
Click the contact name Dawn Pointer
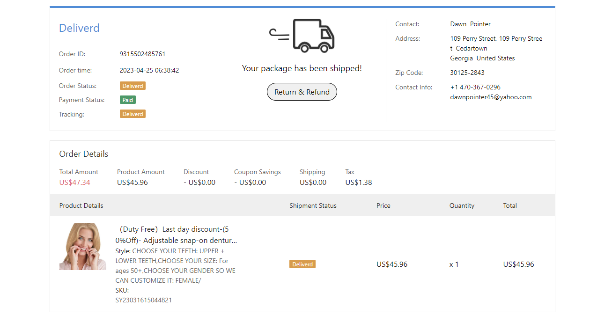[x=470, y=24]
